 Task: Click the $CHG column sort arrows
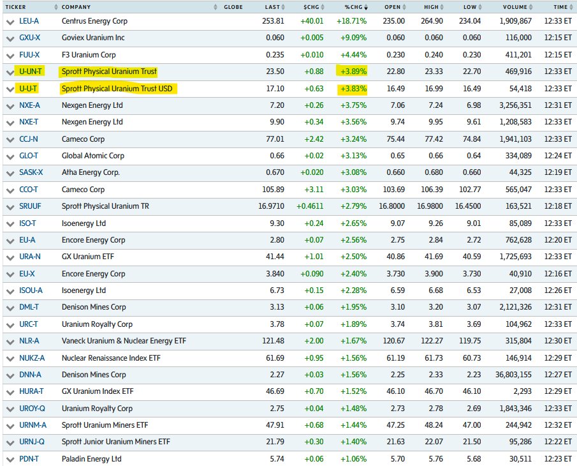point(323,7)
